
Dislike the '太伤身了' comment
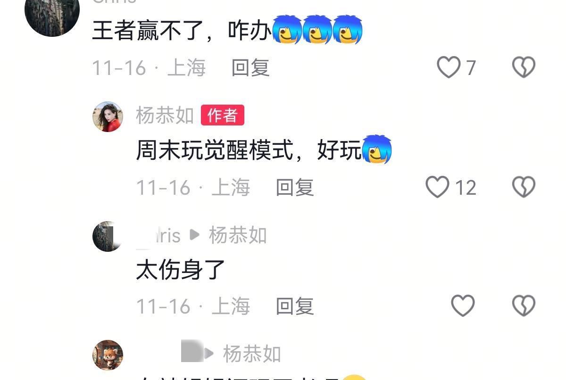click(x=524, y=306)
